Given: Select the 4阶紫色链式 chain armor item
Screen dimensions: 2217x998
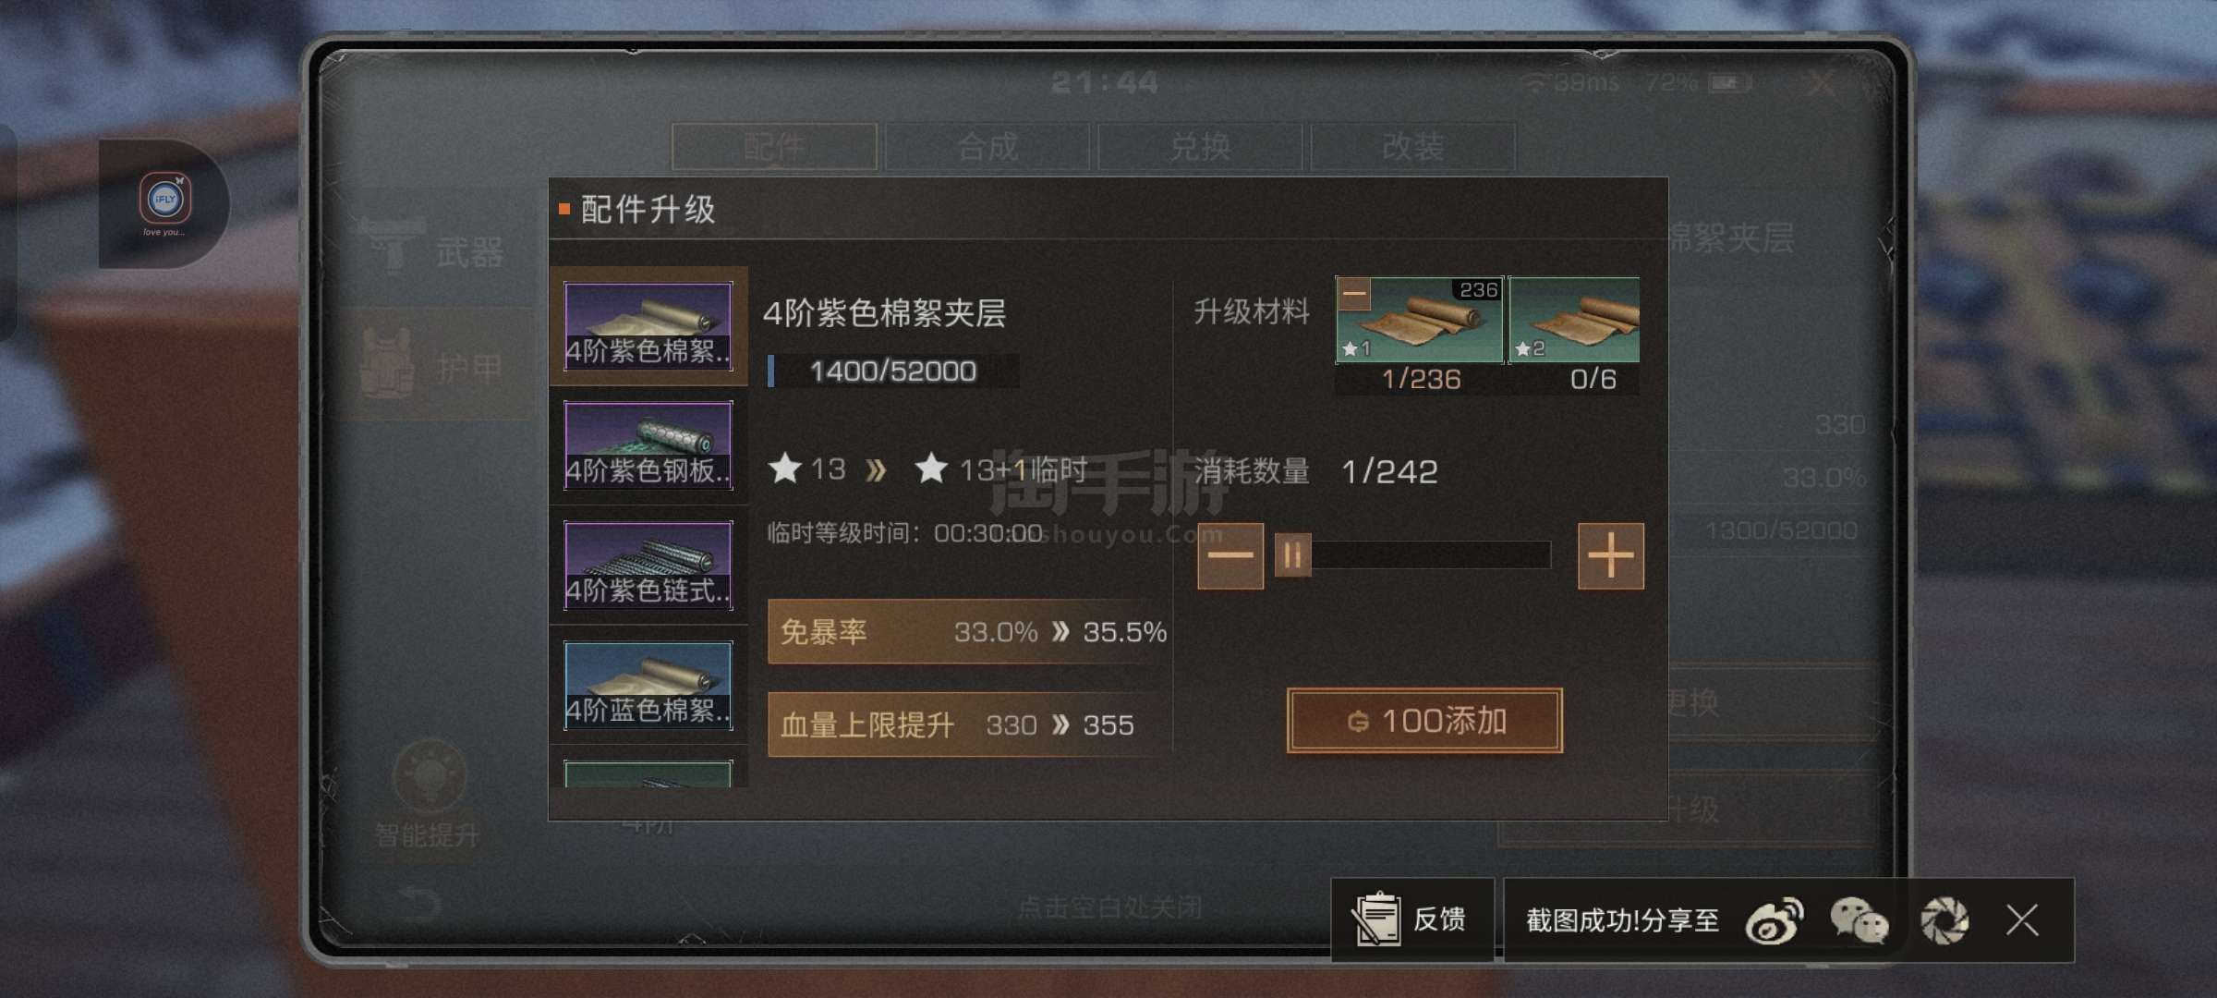Looking at the screenshot, I should coord(648,566).
